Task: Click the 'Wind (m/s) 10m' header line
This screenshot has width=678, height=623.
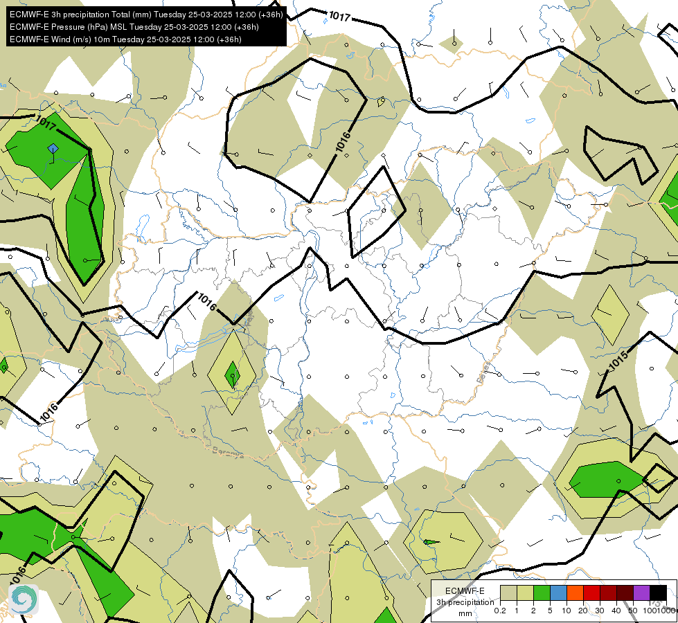Action: click(x=125, y=39)
